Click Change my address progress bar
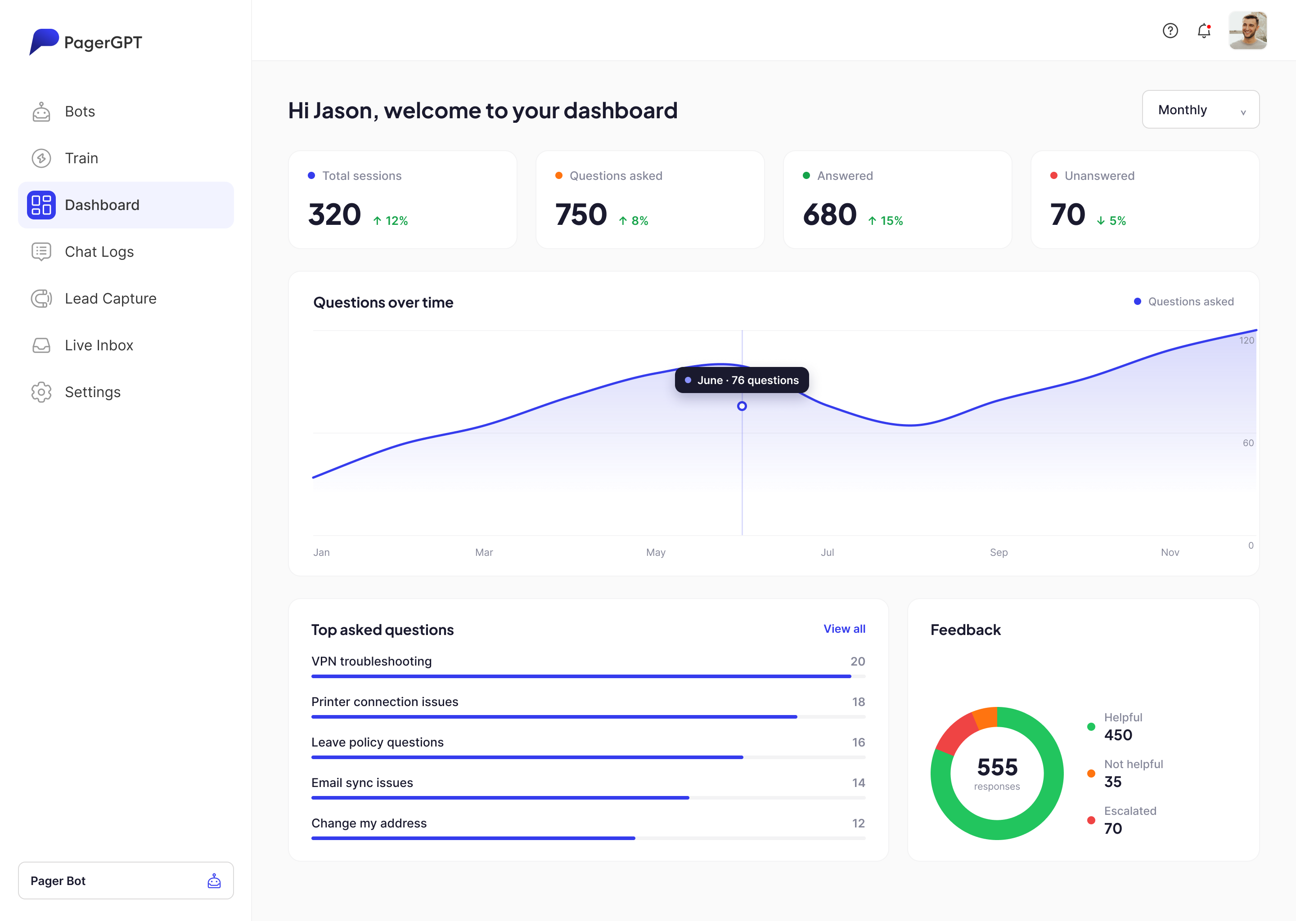1296x921 pixels. coord(589,838)
